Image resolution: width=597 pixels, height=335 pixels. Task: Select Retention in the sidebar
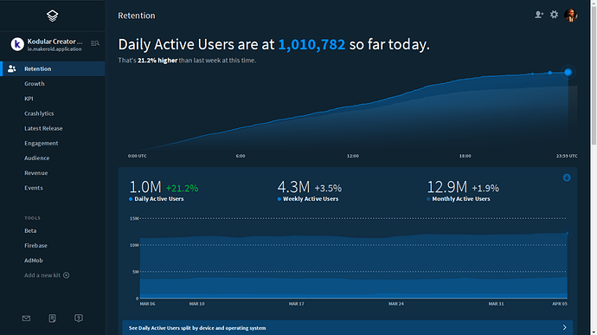(53, 68)
